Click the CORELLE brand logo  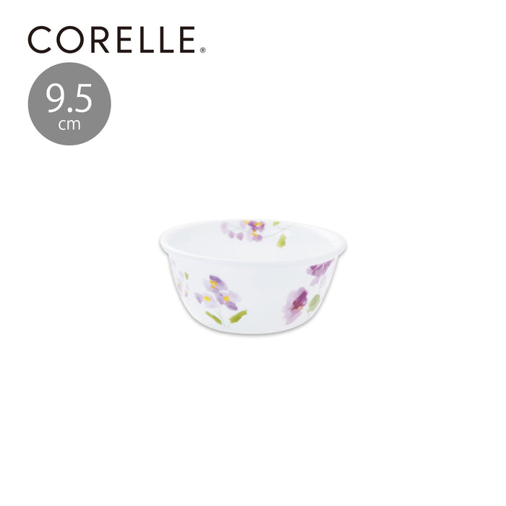point(116,40)
